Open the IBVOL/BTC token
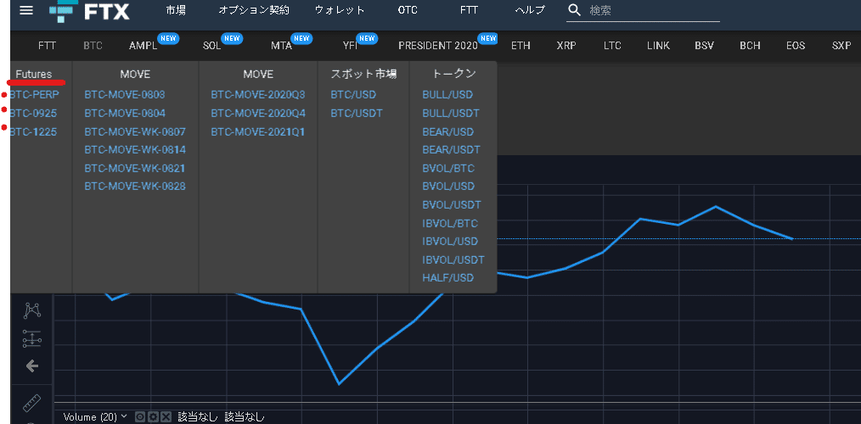 (450, 224)
